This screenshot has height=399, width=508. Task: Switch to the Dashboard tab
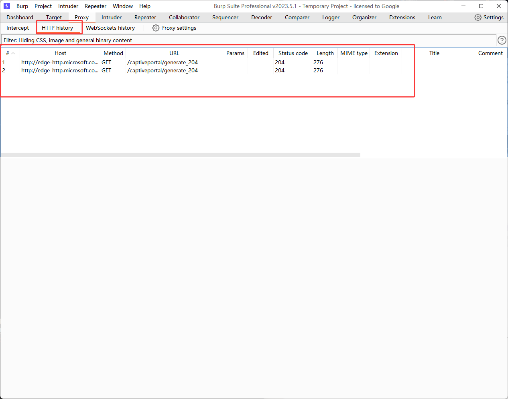pyautogui.click(x=20, y=17)
